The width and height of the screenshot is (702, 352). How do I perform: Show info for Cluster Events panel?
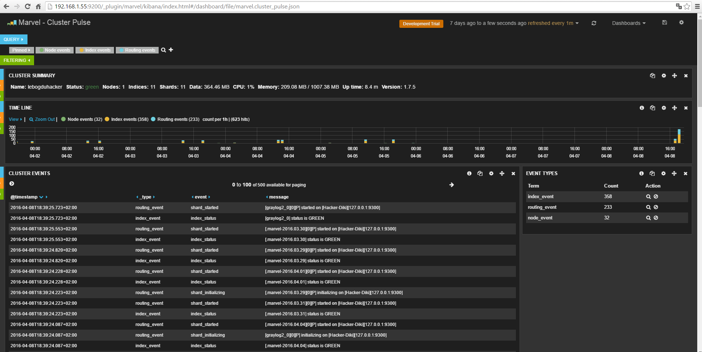pos(469,173)
